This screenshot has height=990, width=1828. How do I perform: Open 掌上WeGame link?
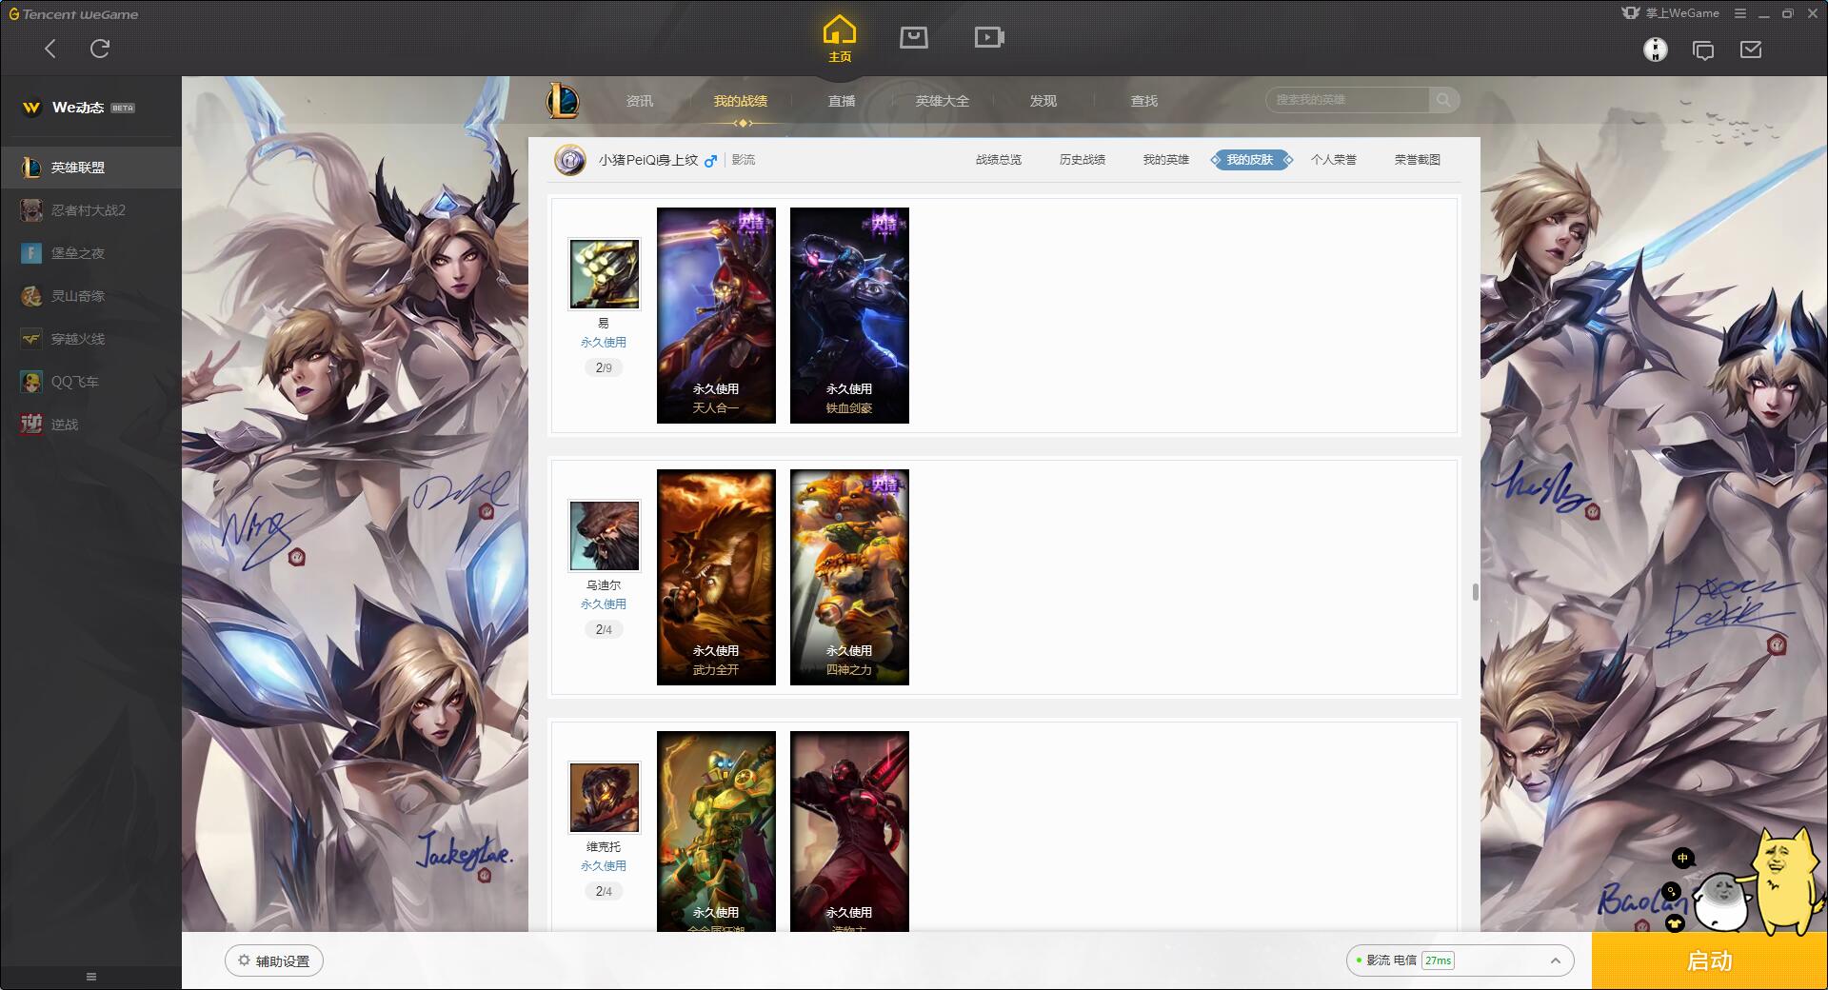pyautogui.click(x=1671, y=13)
